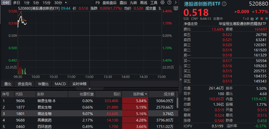
Task: Click the F9 button
Action: (x=97, y=3)
